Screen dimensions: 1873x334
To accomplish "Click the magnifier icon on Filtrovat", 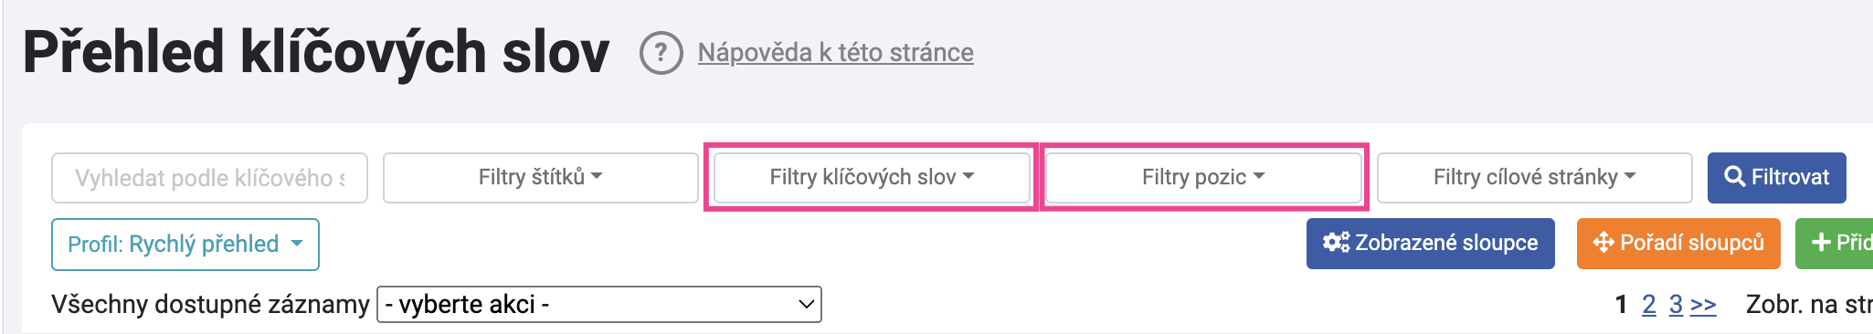I will 1734,177.
